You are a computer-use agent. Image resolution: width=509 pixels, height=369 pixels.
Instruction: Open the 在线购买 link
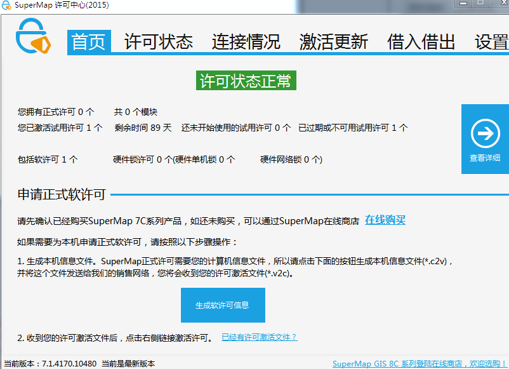pos(385,220)
